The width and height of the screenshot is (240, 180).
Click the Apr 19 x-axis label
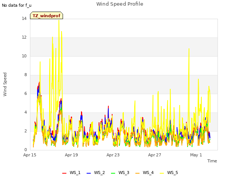[71, 155]
